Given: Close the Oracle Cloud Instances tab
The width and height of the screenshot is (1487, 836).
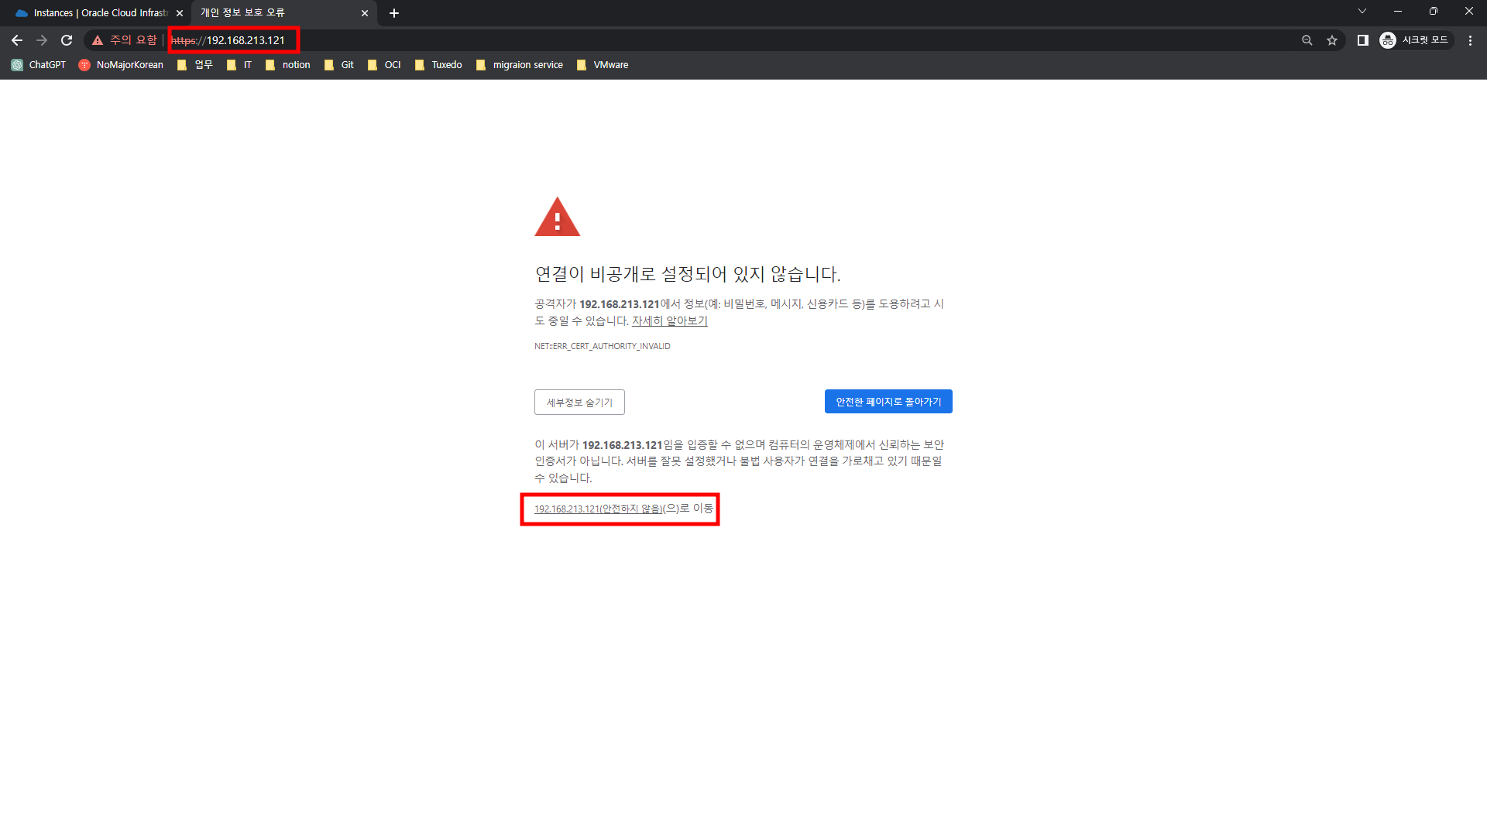Looking at the screenshot, I should click(180, 13).
